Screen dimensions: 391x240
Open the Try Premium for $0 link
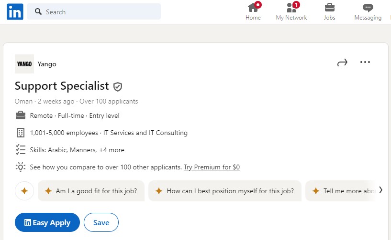click(x=212, y=167)
